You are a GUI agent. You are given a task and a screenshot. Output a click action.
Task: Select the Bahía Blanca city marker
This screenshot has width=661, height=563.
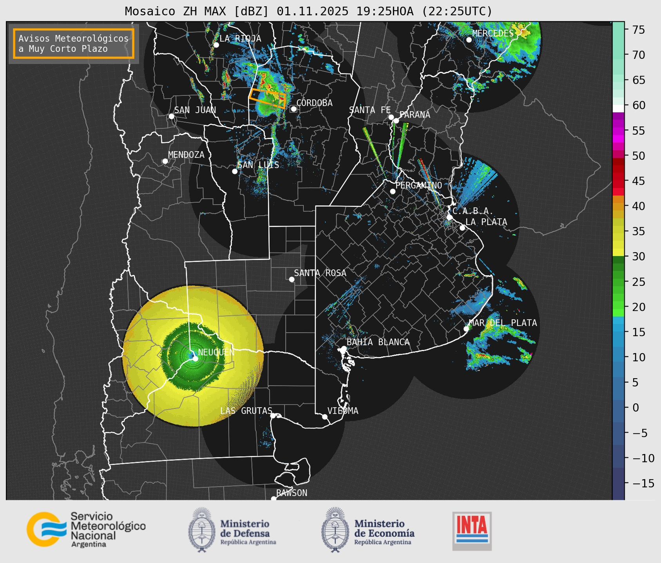[x=344, y=348]
